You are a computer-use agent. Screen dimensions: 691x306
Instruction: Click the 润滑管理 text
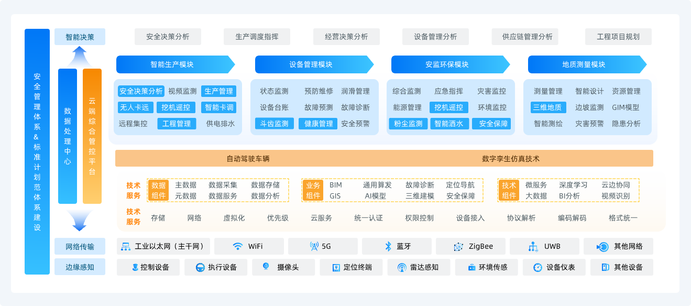356,91
